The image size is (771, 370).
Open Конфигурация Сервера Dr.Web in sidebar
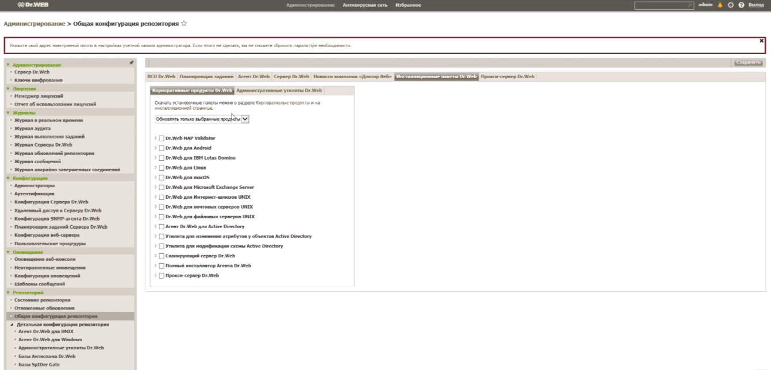click(x=51, y=202)
